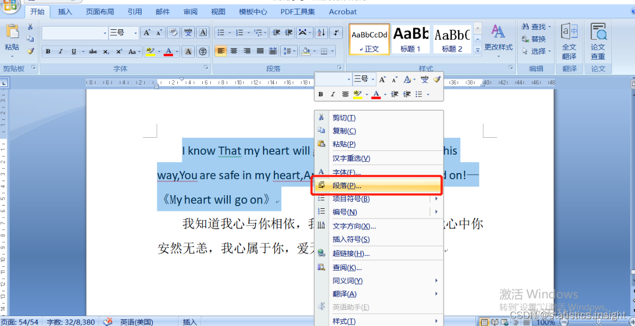Switch to the Insert (插入) ribbon tab
This screenshot has width=635, height=326.
65,12
